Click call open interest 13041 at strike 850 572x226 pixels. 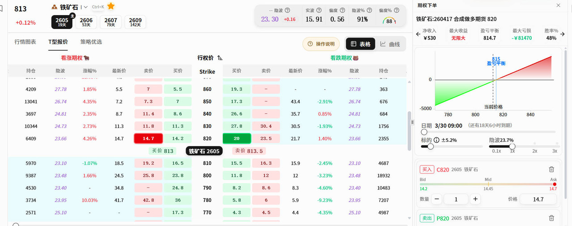(x=31, y=102)
